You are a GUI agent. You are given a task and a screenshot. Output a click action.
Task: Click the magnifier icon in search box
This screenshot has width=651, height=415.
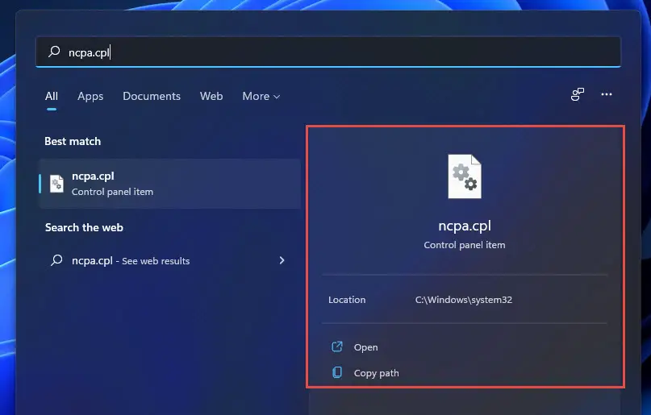click(x=54, y=52)
